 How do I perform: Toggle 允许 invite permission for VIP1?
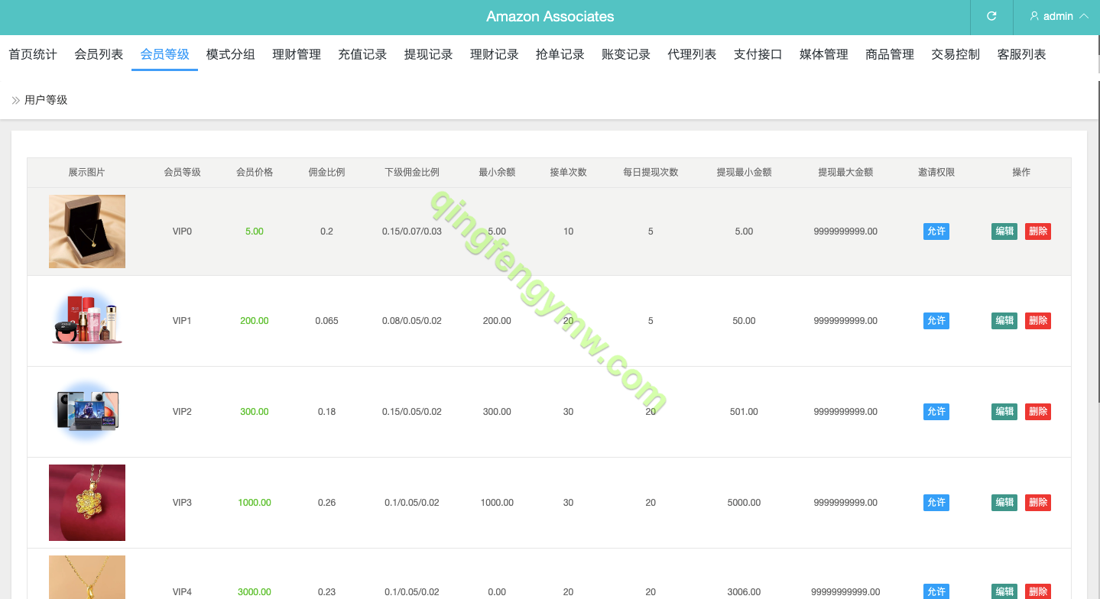(936, 321)
